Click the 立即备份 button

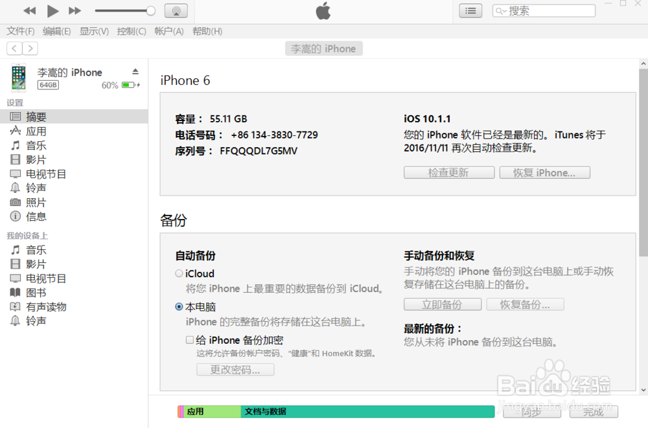click(443, 304)
